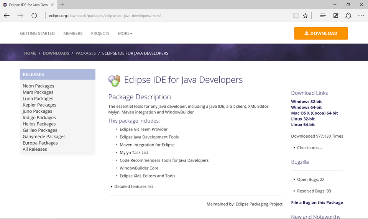
Task: Click the orange Download button
Action: click(321, 33)
